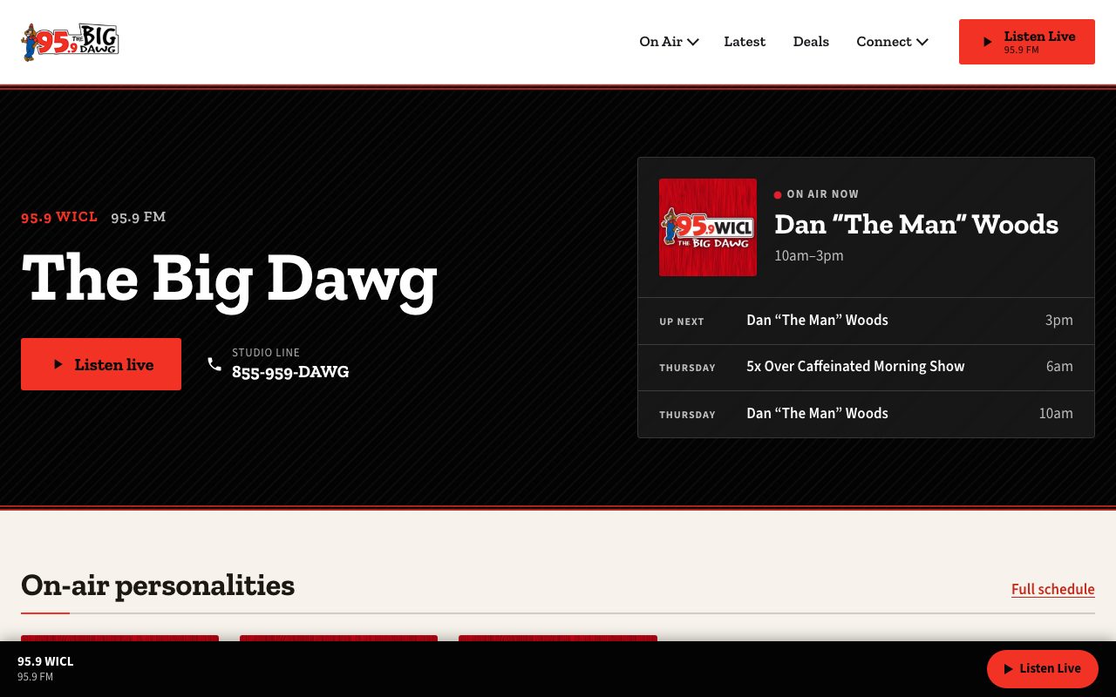Screen dimensions: 1116x697
Task: Click the On-air personalities heading
Action: [158, 585]
